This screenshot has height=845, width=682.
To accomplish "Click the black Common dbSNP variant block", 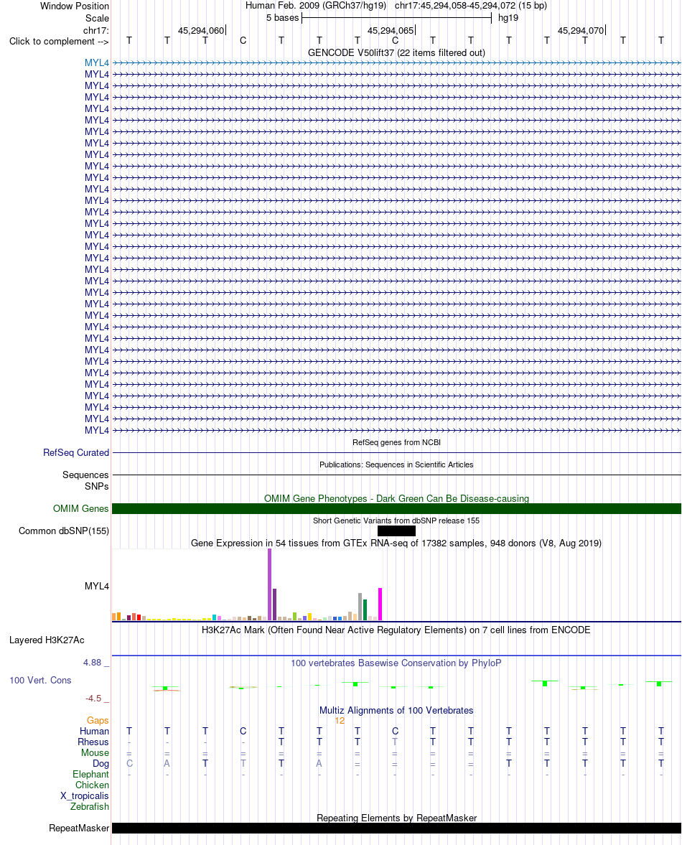I will (396, 531).
